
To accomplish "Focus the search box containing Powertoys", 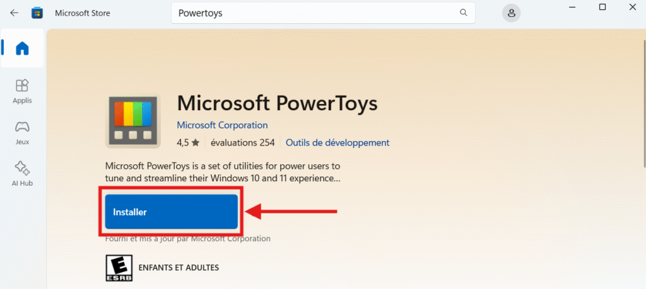I will click(x=315, y=13).
